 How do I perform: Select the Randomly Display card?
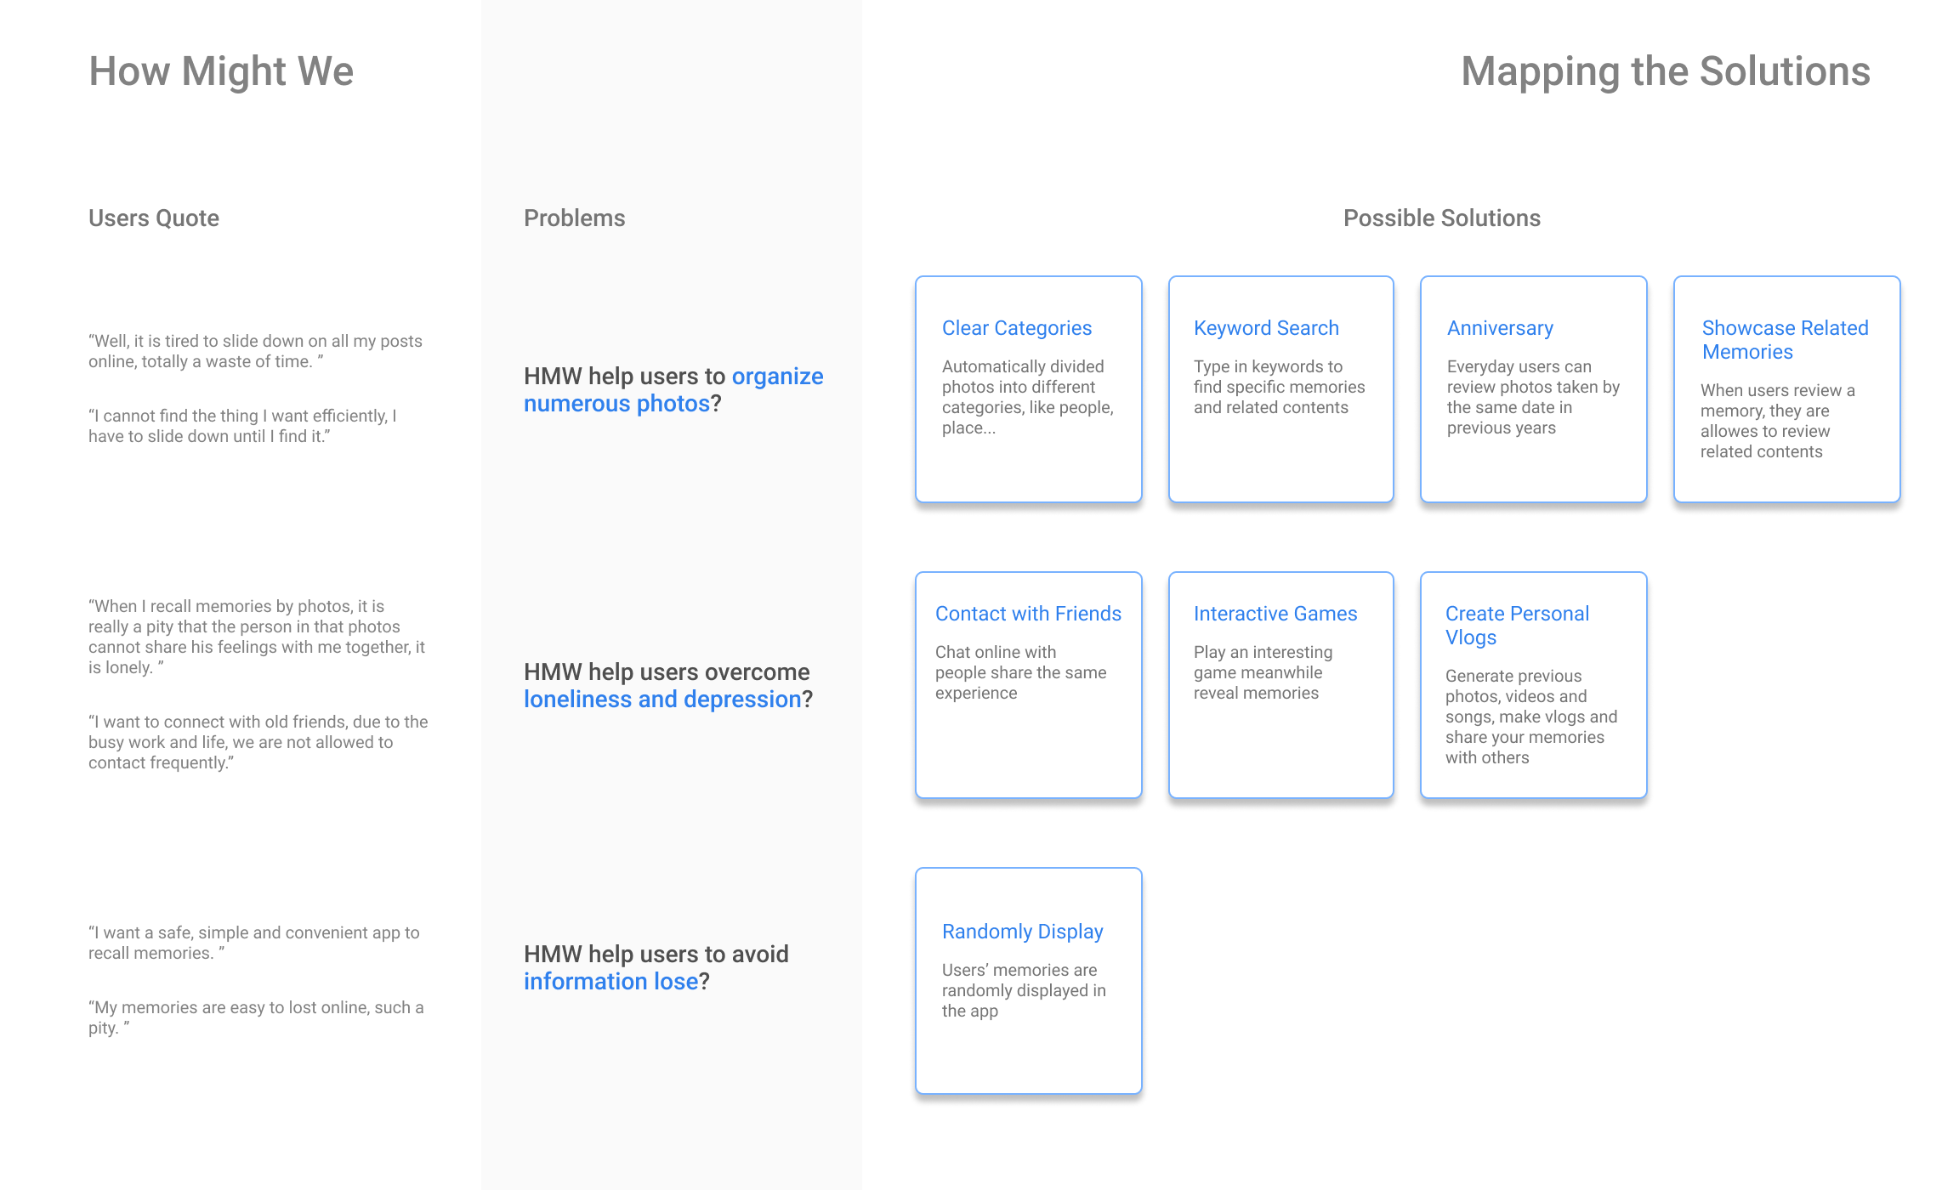1028,981
